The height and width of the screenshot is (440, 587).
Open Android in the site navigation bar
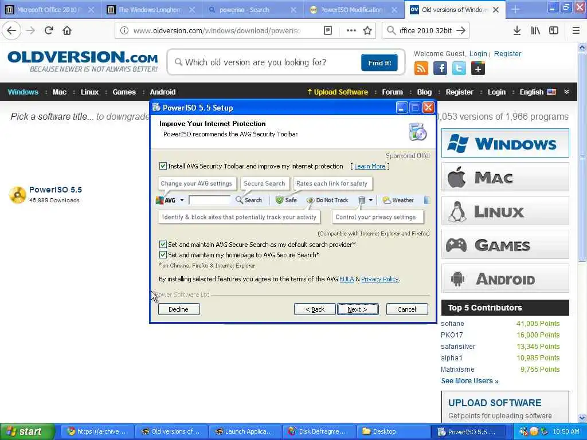162,92
